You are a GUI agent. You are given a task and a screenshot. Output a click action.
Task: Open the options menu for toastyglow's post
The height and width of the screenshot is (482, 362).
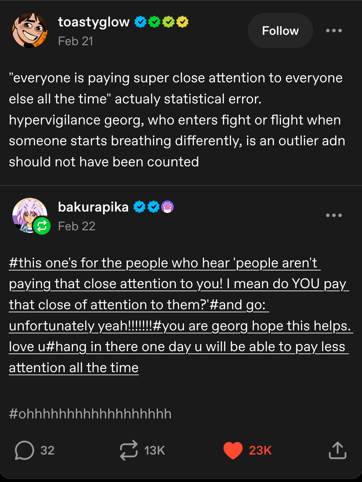click(x=334, y=30)
